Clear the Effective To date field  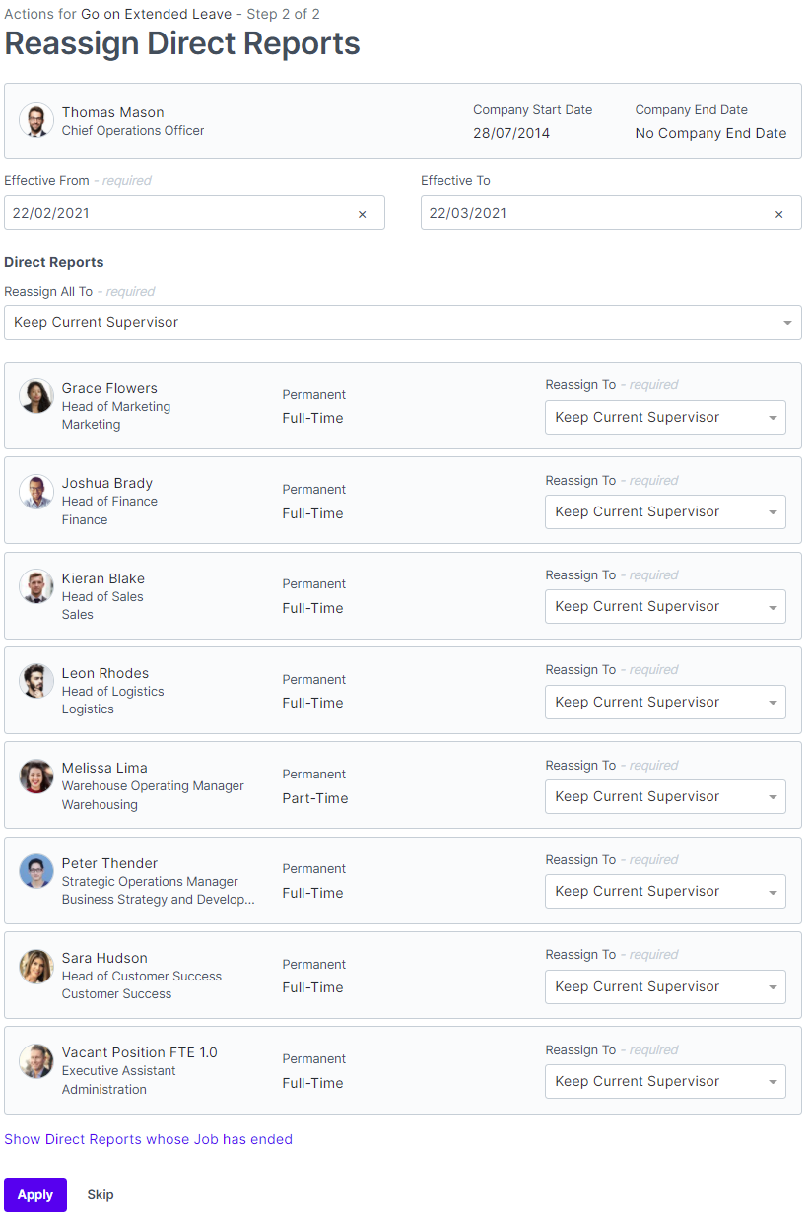pos(778,212)
